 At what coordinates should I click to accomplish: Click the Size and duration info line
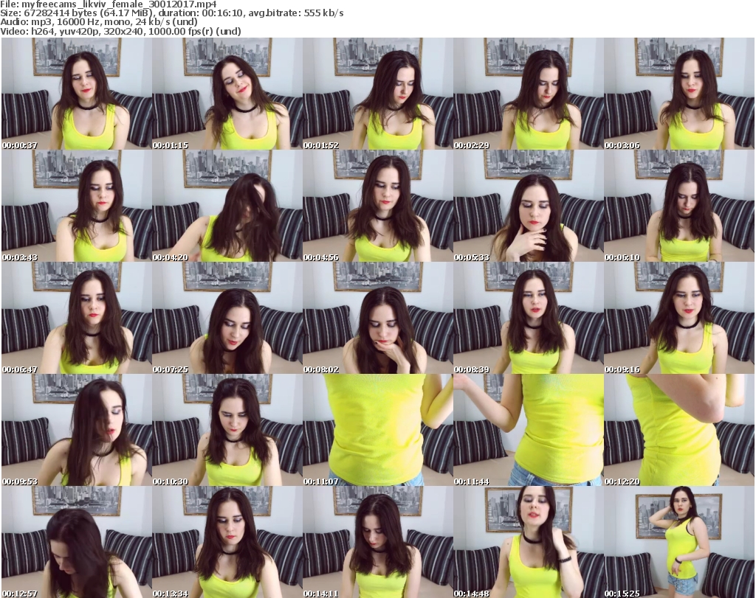[x=171, y=13]
